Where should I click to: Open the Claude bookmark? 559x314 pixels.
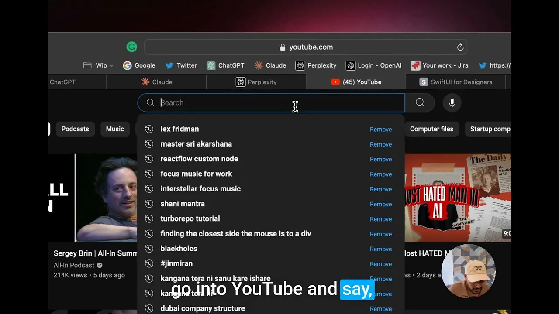pos(270,65)
